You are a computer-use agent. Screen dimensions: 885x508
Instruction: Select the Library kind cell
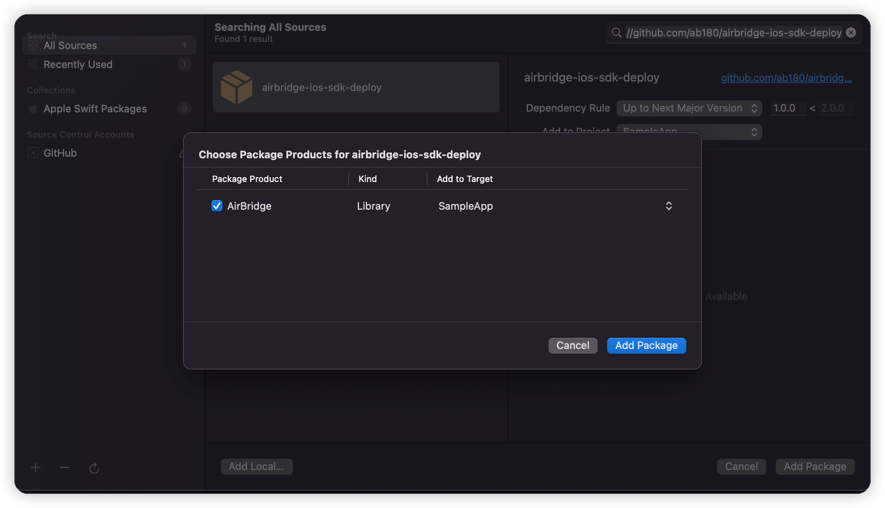pyautogui.click(x=373, y=206)
